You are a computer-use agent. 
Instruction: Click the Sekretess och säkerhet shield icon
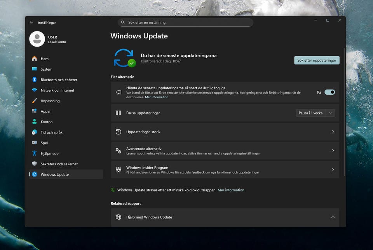click(x=35, y=164)
